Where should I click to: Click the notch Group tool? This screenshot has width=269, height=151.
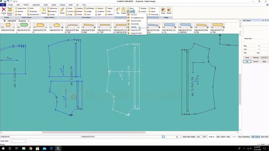(x=51, y=15)
